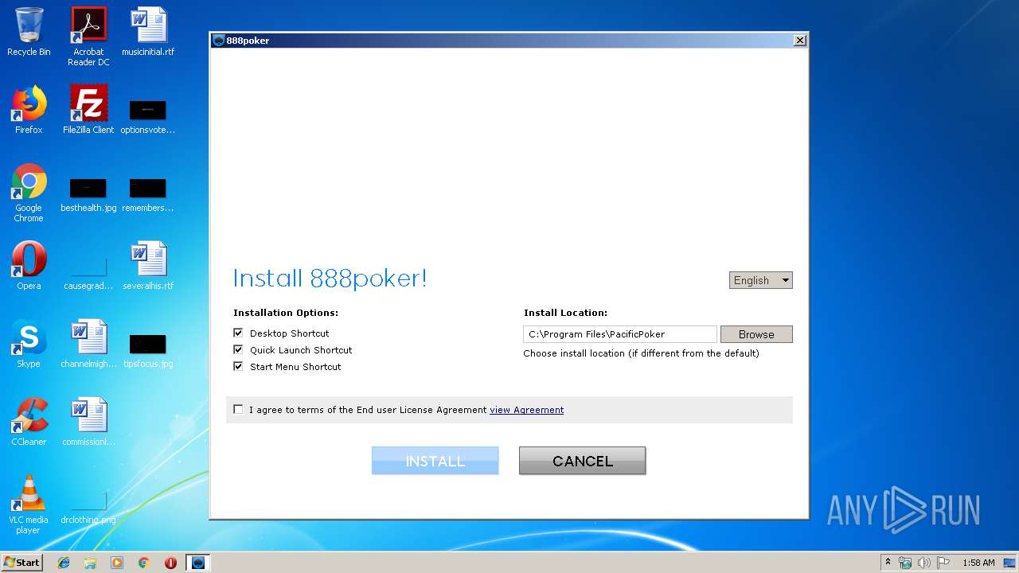Select the remembers image file icon
This screenshot has width=1019, height=573.
[148, 195]
